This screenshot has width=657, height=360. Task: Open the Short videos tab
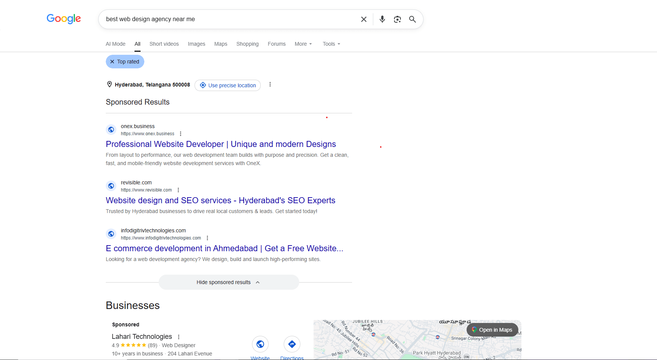point(164,44)
